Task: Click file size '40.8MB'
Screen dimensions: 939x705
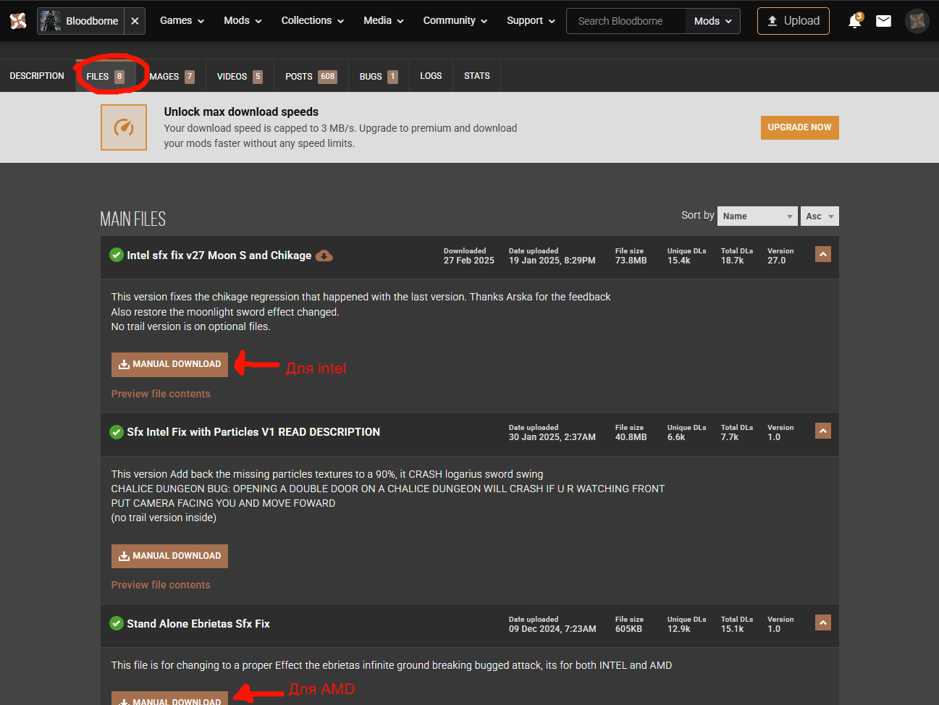Action: [x=631, y=437]
